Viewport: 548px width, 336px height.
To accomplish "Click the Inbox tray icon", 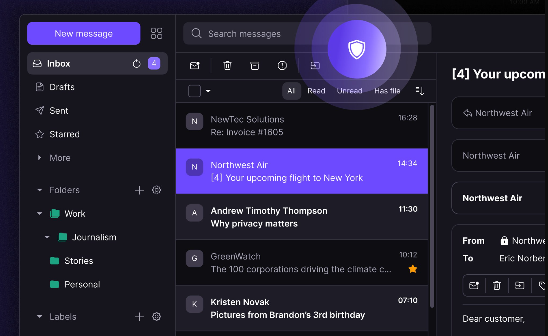I will tap(37, 63).
